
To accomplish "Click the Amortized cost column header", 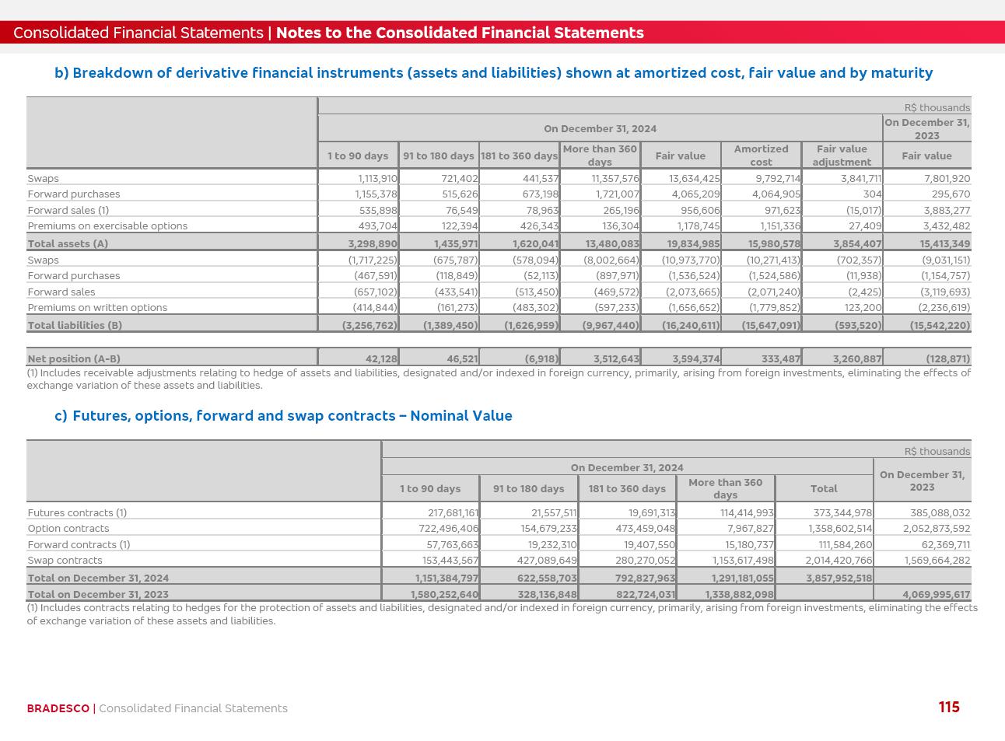I will [x=761, y=155].
